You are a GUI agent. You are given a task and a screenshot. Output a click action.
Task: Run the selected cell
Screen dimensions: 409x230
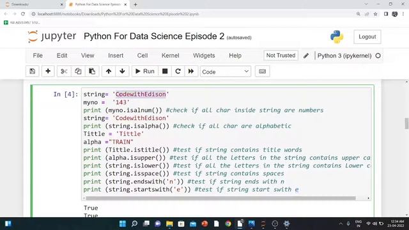tap(145, 71)
